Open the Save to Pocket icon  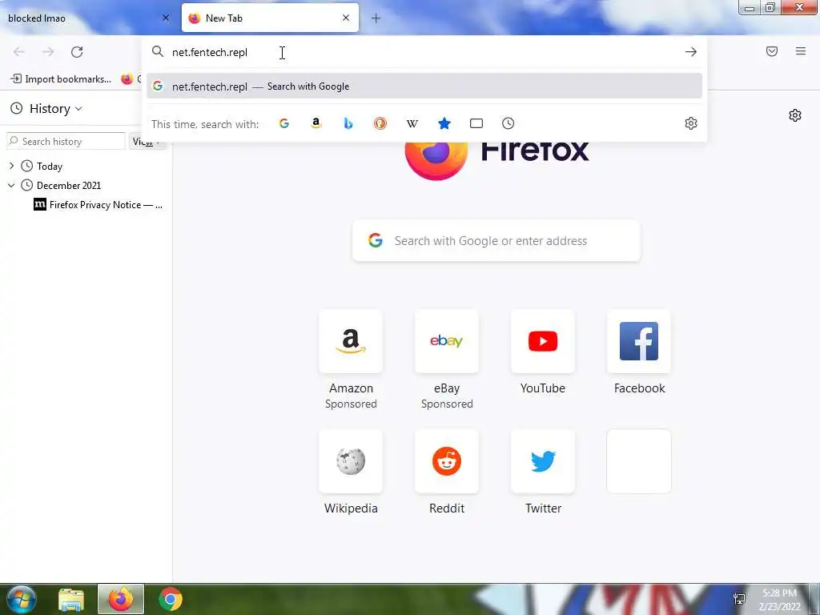772,51
